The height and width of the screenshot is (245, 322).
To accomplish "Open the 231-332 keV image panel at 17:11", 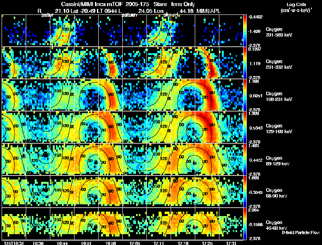I will pyautogui.click(x=159, y=63).
